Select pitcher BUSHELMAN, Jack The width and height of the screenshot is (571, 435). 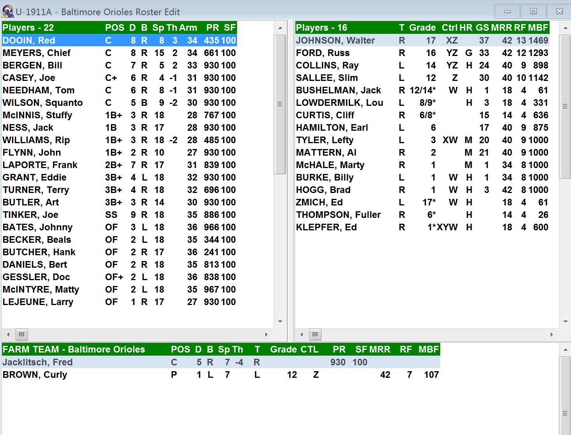(422, 90)
